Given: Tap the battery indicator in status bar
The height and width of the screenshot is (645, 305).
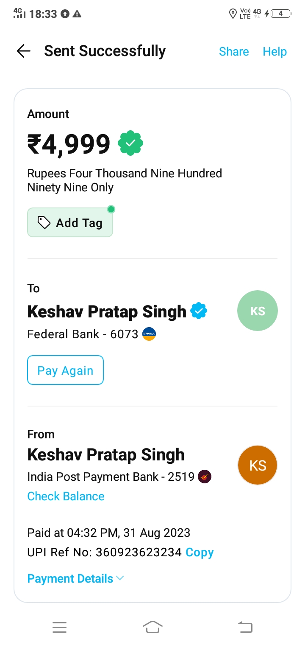Looking at the screenshot, I should (281, 14).
